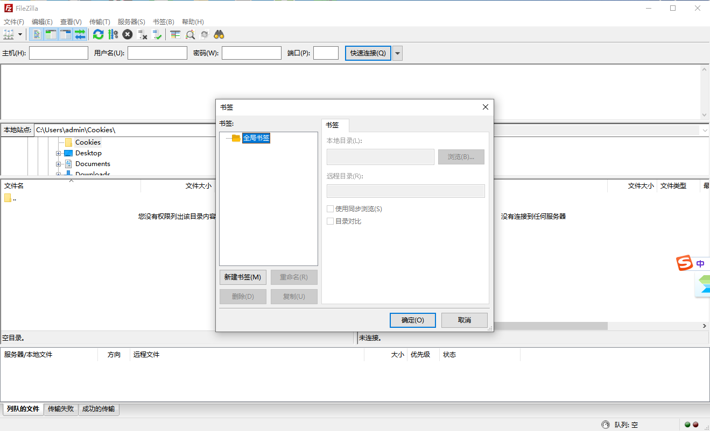Enable 使用同步浏览 checkbox in bookmark dialog

pyautogui.click(x=331, y=209)
